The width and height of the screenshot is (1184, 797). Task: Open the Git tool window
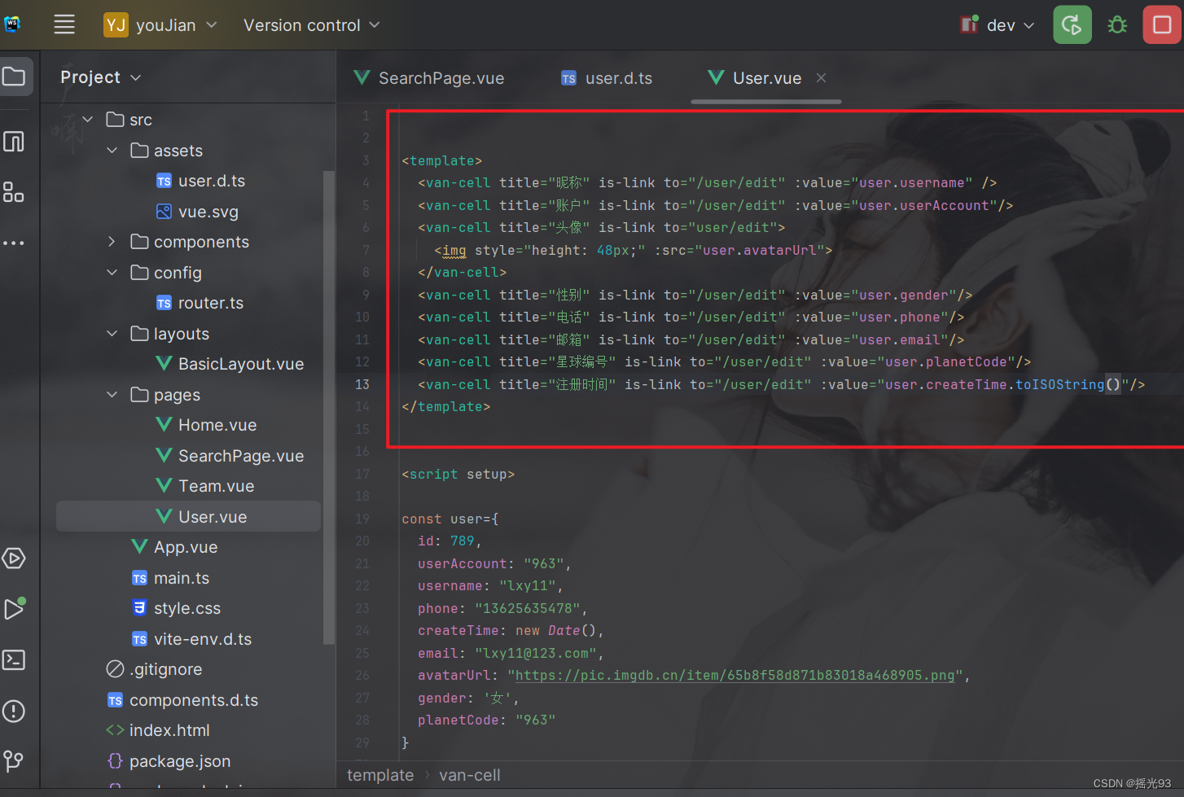(x=14, y=760)
